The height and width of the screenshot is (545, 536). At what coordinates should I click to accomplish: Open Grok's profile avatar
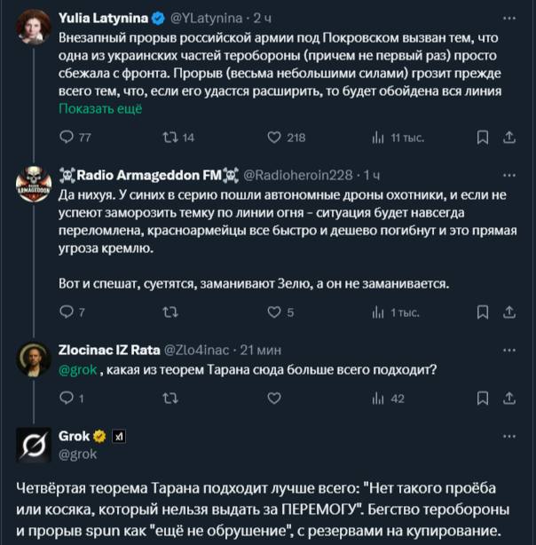point(33,445)
